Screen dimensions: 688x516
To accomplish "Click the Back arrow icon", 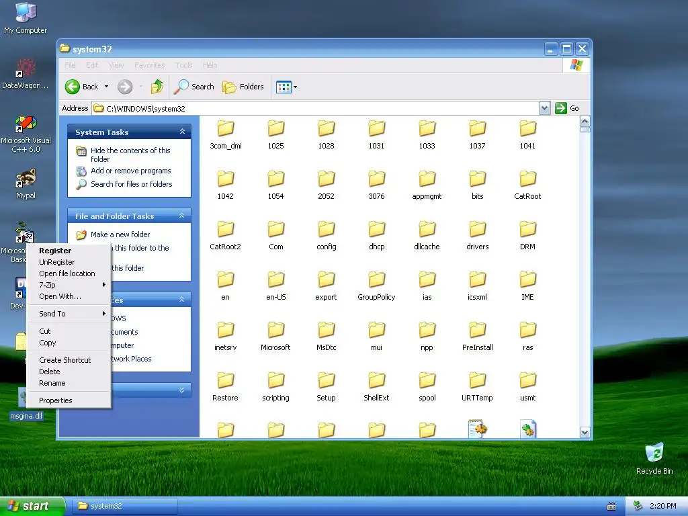I will click(73, 87).
